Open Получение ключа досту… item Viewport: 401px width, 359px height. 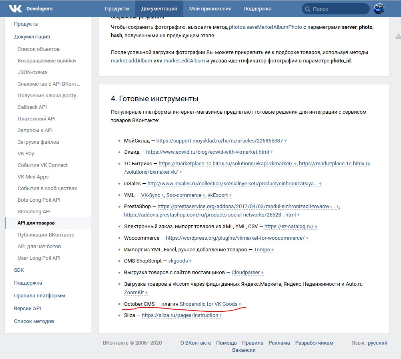48,95
